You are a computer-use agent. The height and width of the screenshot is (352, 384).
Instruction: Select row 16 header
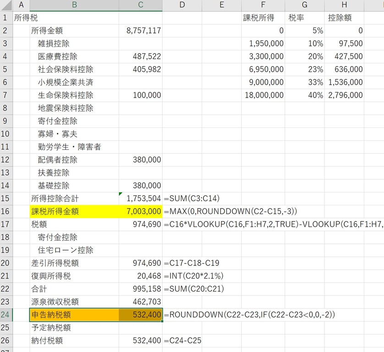6,211
